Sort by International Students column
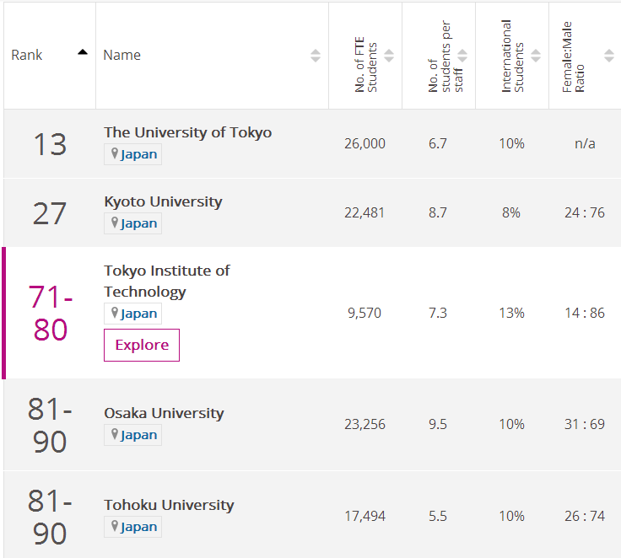 [536, 56]
